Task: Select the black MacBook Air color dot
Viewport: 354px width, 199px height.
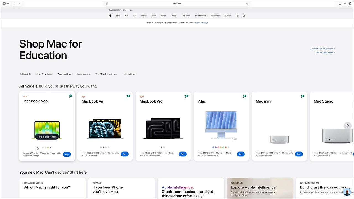Action: pos(103,147)
